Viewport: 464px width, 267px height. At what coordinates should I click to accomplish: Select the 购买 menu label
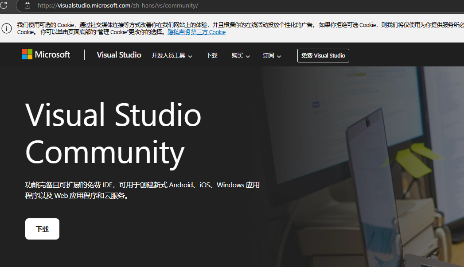point(237,55)
